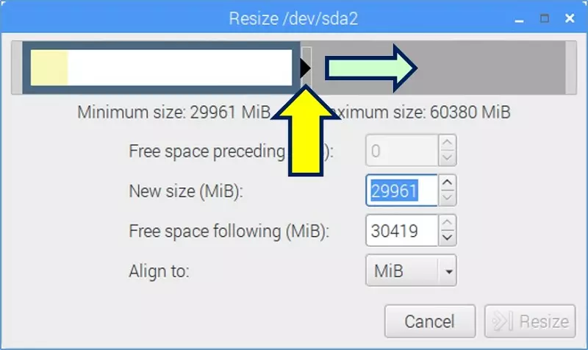Decrease Free space following with down arrow

447,238
